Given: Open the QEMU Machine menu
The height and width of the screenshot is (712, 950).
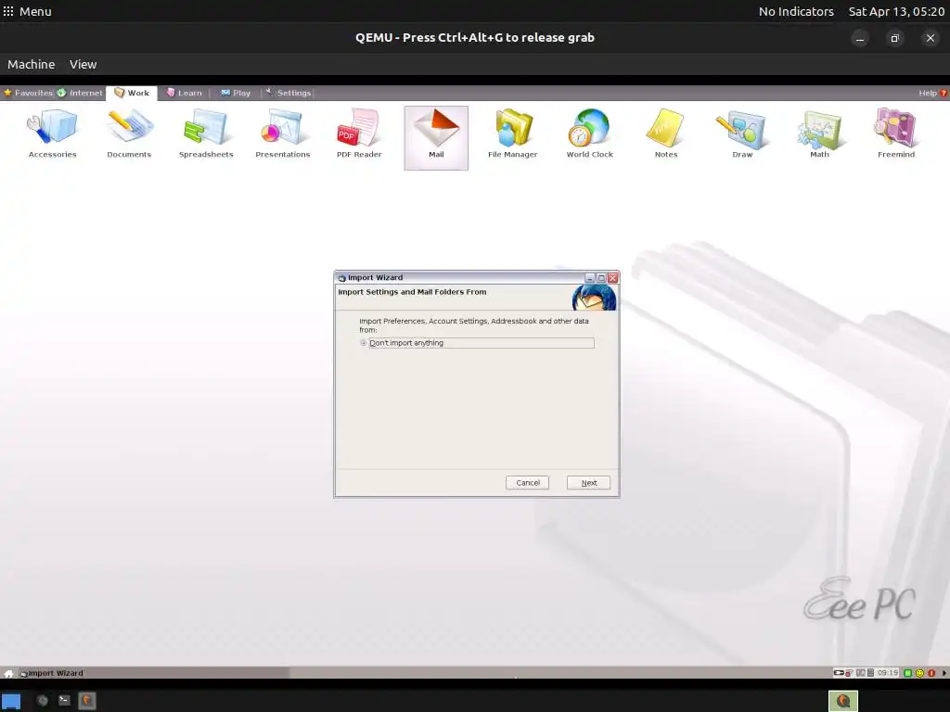Looking at the screenshot, I should [31, 64].
